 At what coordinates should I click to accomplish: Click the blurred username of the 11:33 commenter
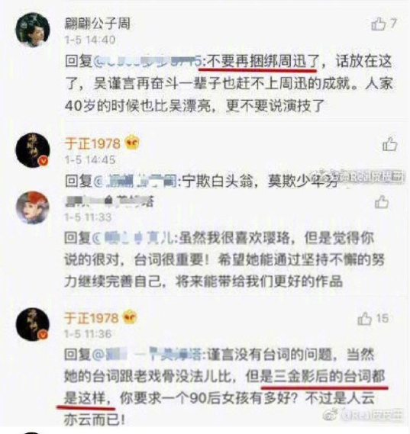tap(109, 201)
